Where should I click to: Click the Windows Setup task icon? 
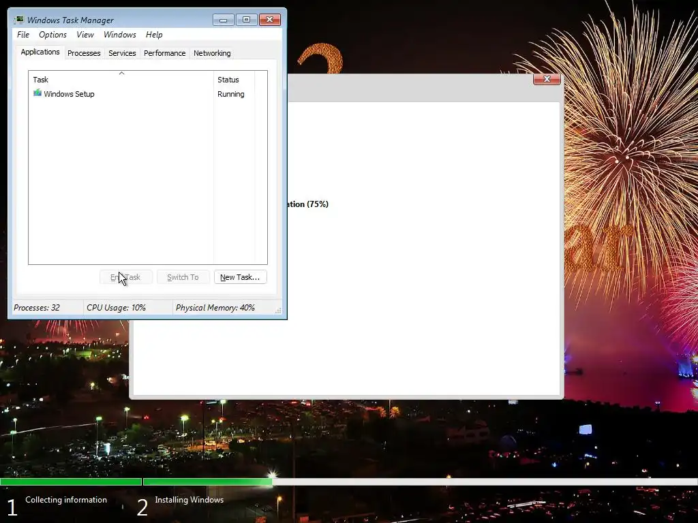(x=37, y=93)
